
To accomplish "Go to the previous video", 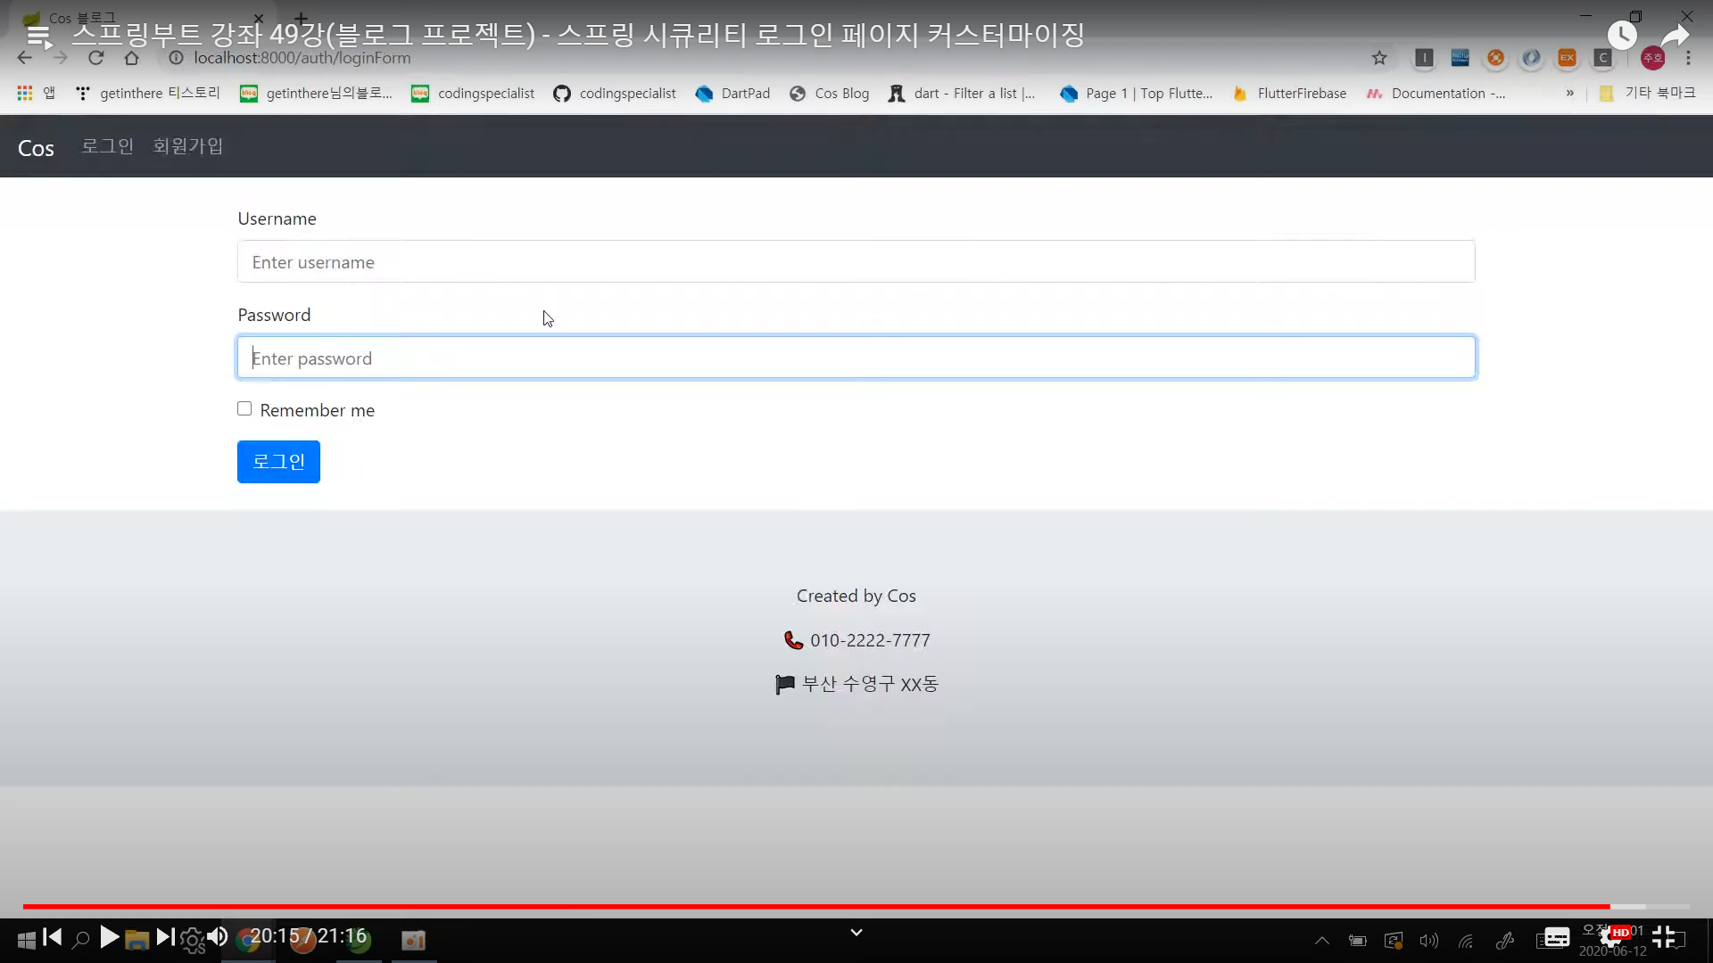I will click(53, 937).
